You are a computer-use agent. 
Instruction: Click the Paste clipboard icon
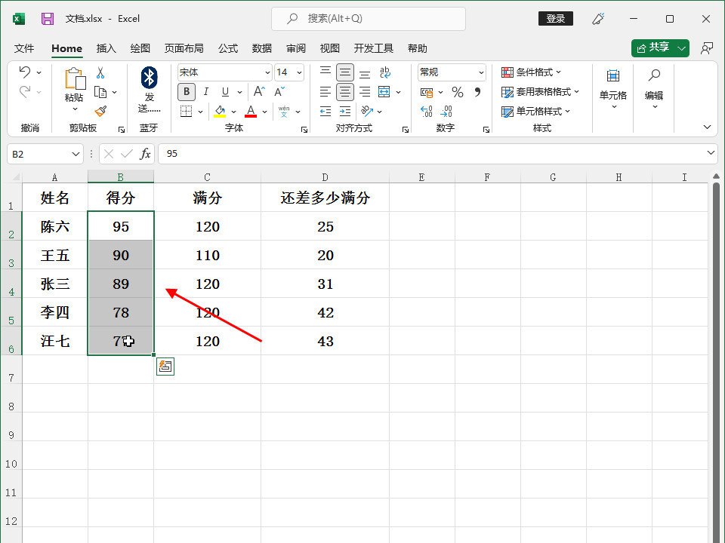pos(75,78)
